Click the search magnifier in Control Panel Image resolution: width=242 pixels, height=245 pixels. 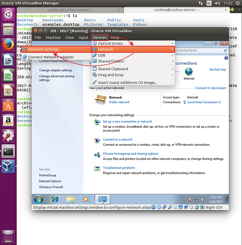[225, 50]
